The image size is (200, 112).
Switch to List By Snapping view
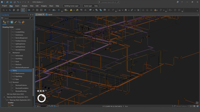click(x=19, y=22)
